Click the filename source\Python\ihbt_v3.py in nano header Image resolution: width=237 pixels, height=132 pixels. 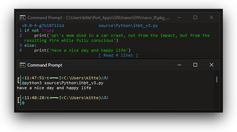(128, 25)
